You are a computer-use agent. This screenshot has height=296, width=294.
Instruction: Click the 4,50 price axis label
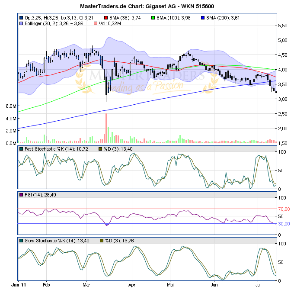pos(283,55)
